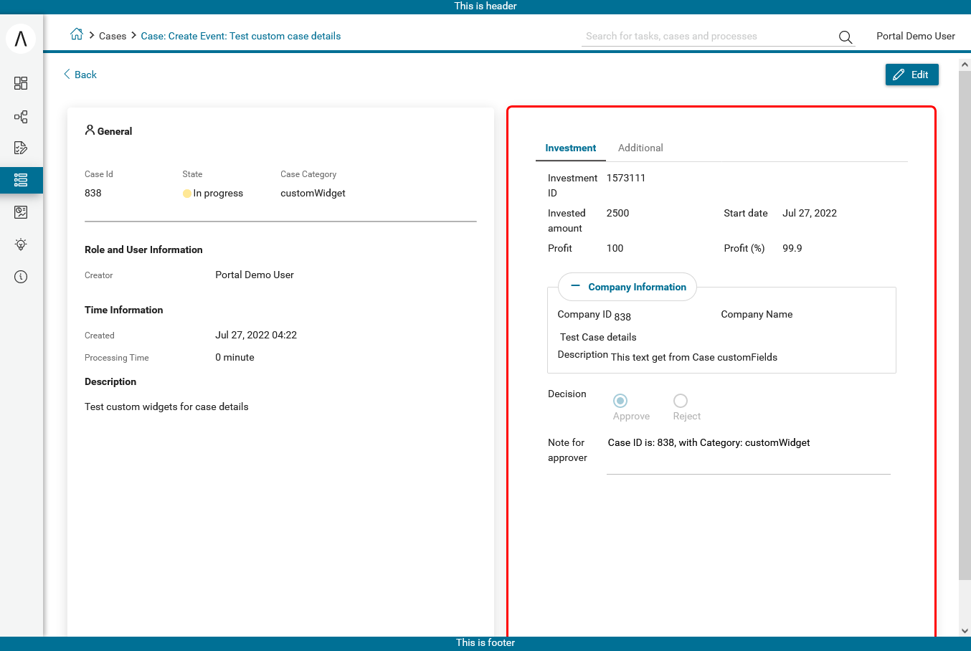Click Processing Time value 0 minute
Image resolution: width=971 pixels, height=651 pixels.
pos(235,357)
